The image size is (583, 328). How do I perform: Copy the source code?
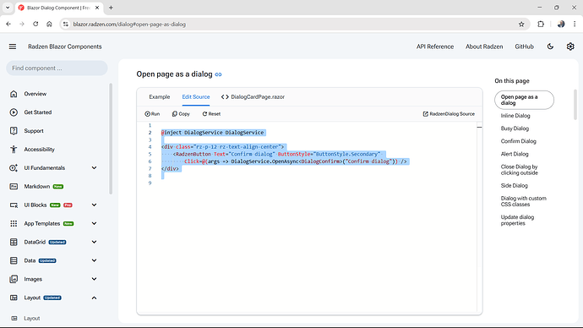(181, 114)
